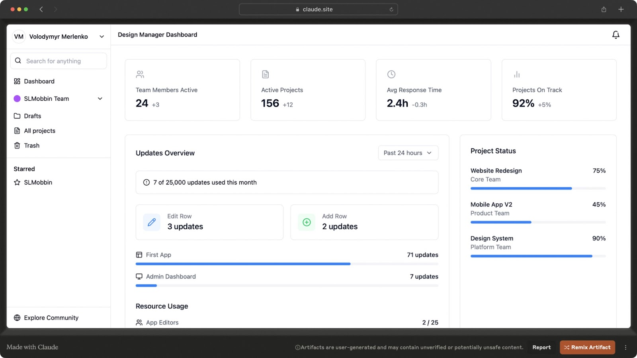This screenshot has height=358, width=637.
Task: Expand the Volodymyr Merlenko account menu
Action: tap(102, 37)
